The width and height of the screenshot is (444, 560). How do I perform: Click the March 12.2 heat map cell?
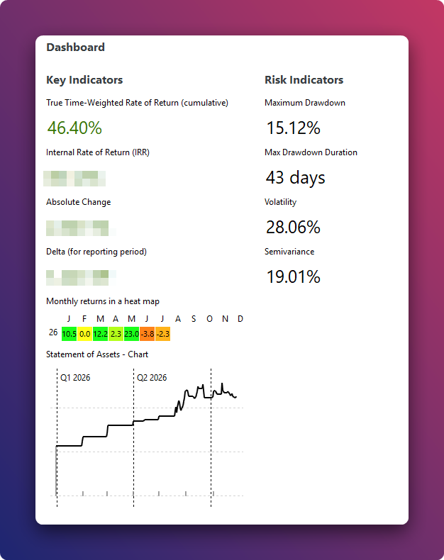click(x=100, y=334)
